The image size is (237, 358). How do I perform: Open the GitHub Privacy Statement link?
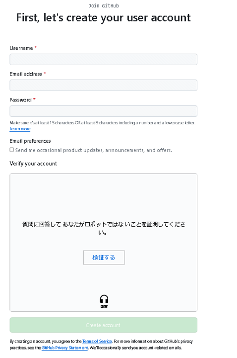tap(64, 348)
